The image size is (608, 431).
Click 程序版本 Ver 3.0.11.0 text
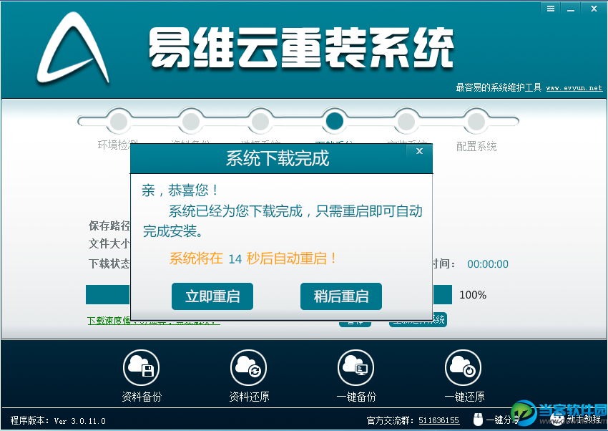click(x=58, y=420)
